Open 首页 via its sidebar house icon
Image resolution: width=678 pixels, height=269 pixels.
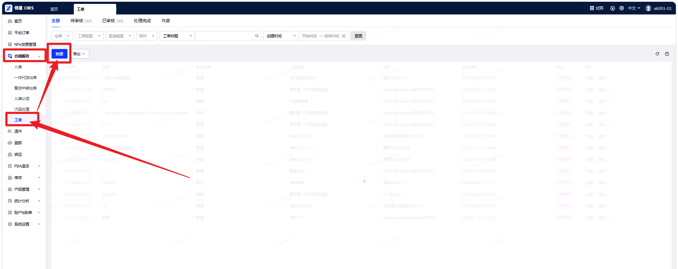[x=10, y=21]
